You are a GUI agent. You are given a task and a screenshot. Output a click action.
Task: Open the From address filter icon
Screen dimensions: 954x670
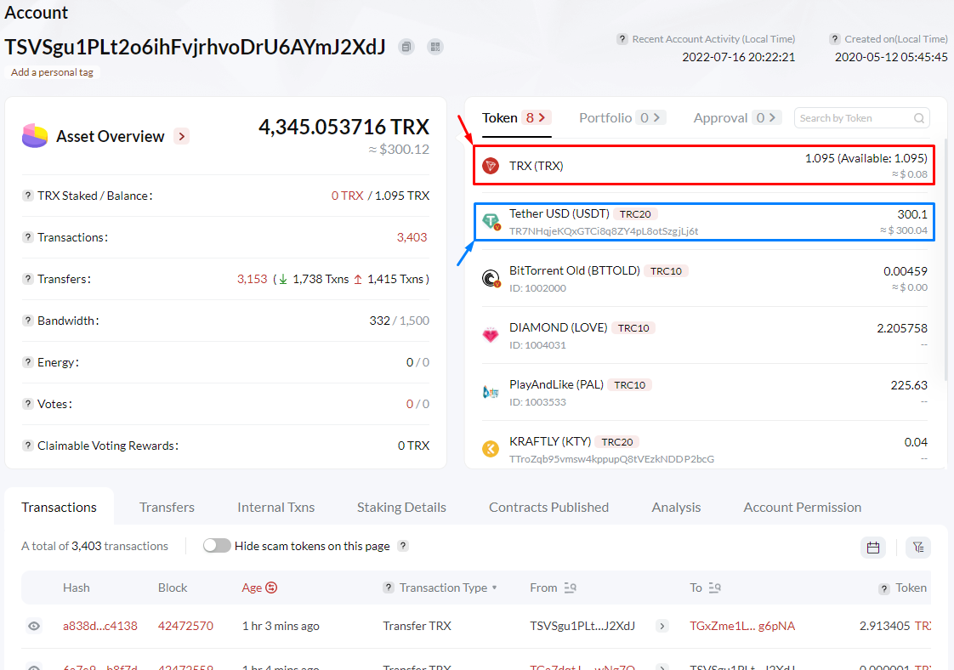pos(570,588)
